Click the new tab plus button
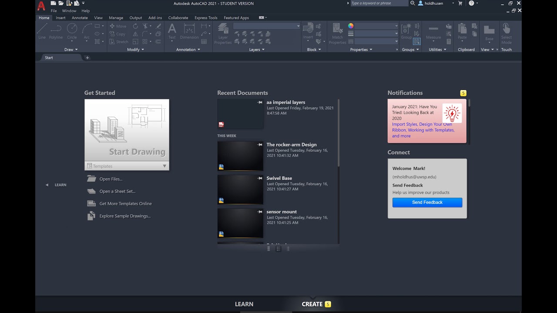Screen dimensions: 557x313 (87, 58)
